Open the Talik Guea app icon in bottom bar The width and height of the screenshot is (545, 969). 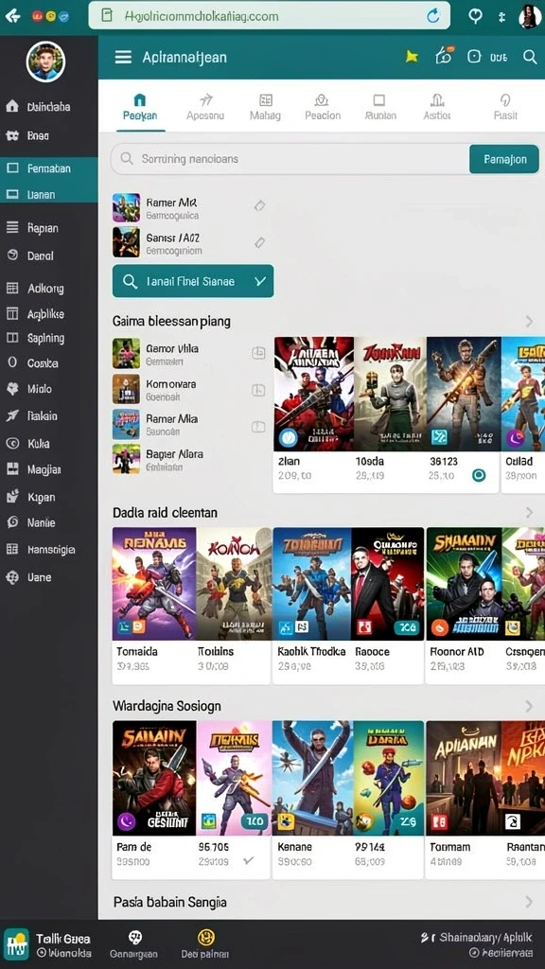pyautogui.click(x=16, y=943)
